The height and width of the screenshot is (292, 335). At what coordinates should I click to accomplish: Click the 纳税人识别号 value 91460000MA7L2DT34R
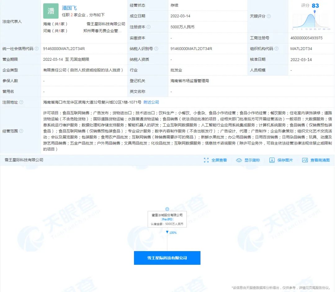191,49
